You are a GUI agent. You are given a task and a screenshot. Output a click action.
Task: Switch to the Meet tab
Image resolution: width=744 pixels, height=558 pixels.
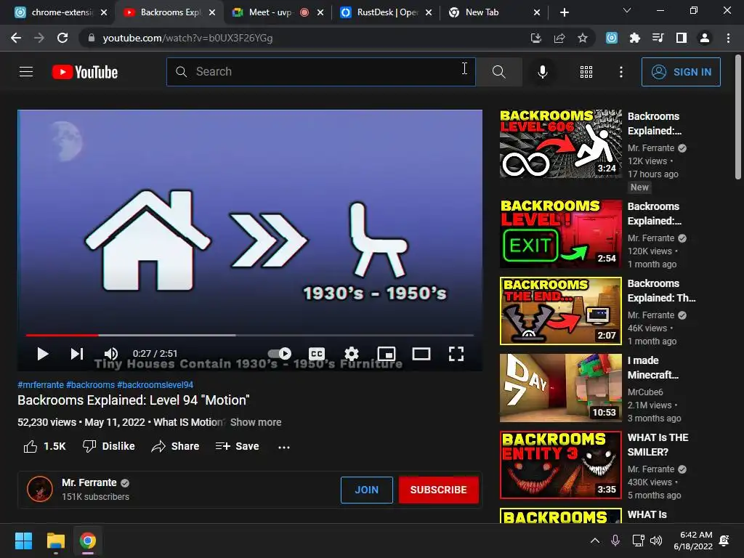click(278, 12)
